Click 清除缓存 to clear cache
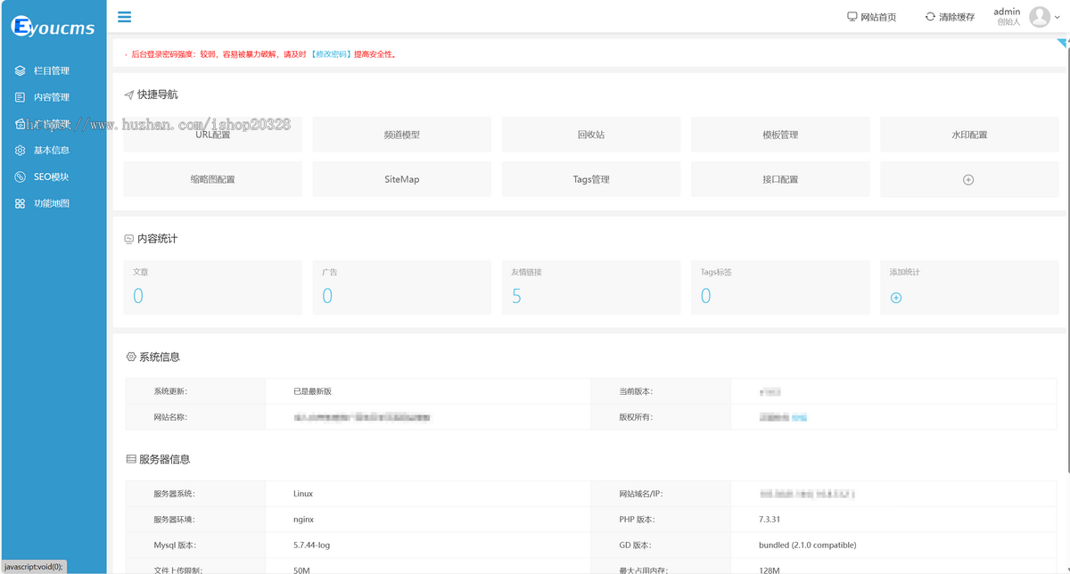This screenshot has height=574, width=1070. (957, 17)
